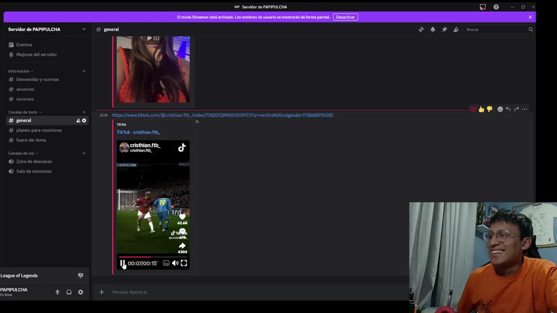Image resolution: width=557 pixels, height=313 pixels.
Task: Stream League of Legends screen-share icon
Action: [81, 276]
